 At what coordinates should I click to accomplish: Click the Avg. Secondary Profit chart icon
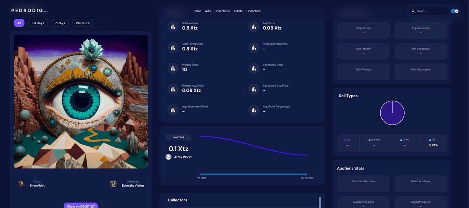(173, 110)
